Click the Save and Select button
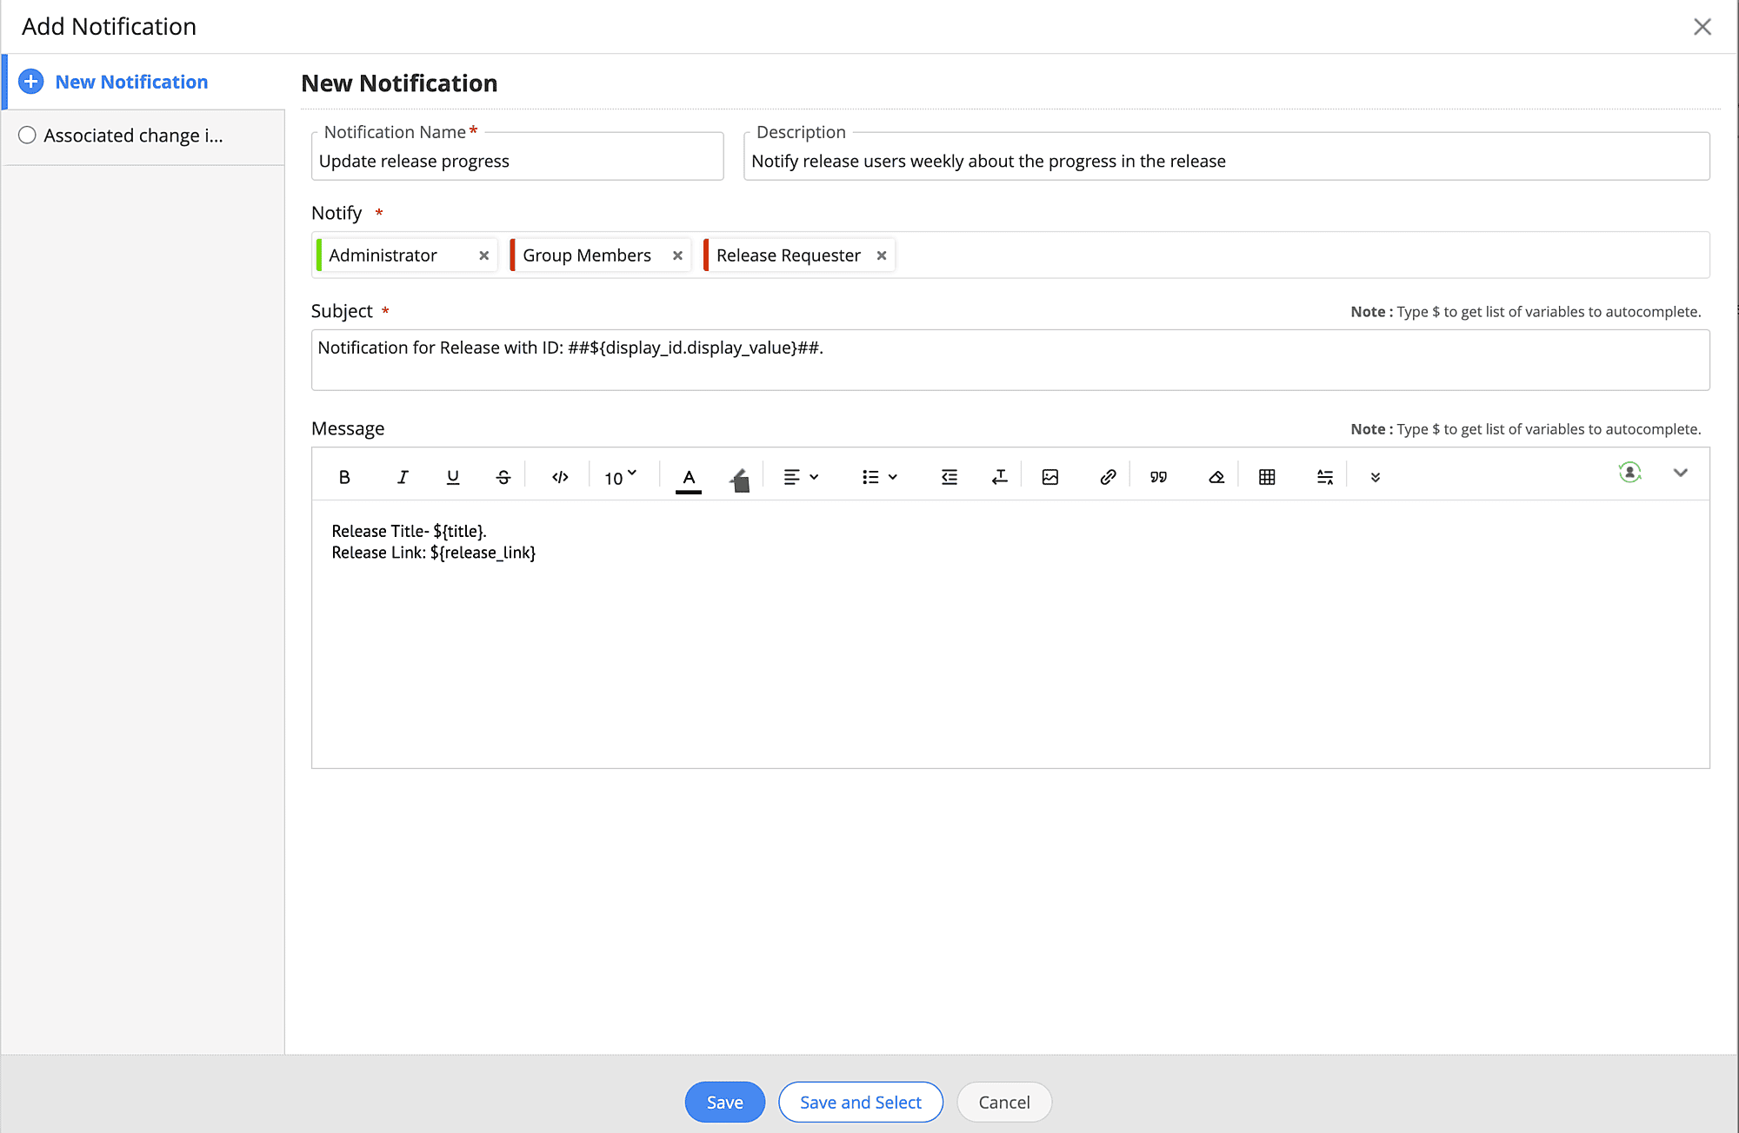This screenshot has width=1739, height=1133. click(860, 1102)
